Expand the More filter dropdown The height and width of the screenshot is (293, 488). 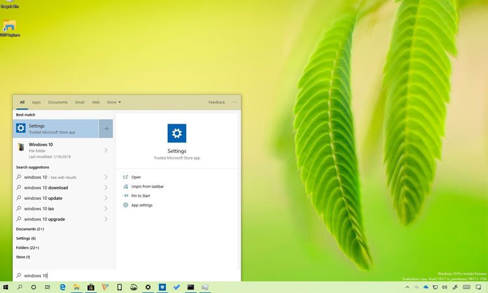114,102
